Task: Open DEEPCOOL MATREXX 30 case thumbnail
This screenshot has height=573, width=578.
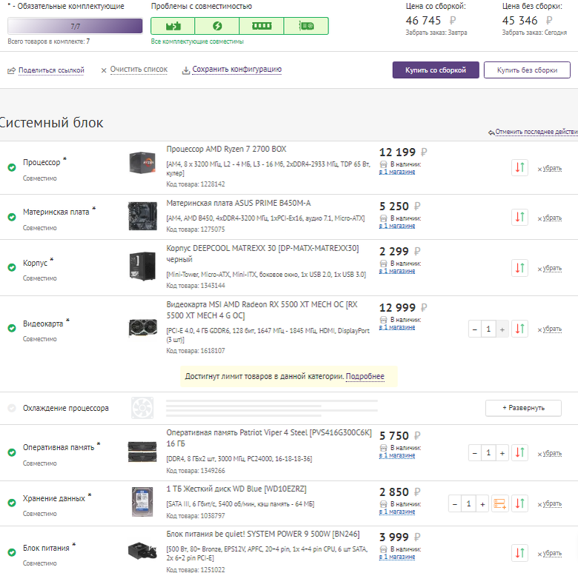Action: point(142,266)
